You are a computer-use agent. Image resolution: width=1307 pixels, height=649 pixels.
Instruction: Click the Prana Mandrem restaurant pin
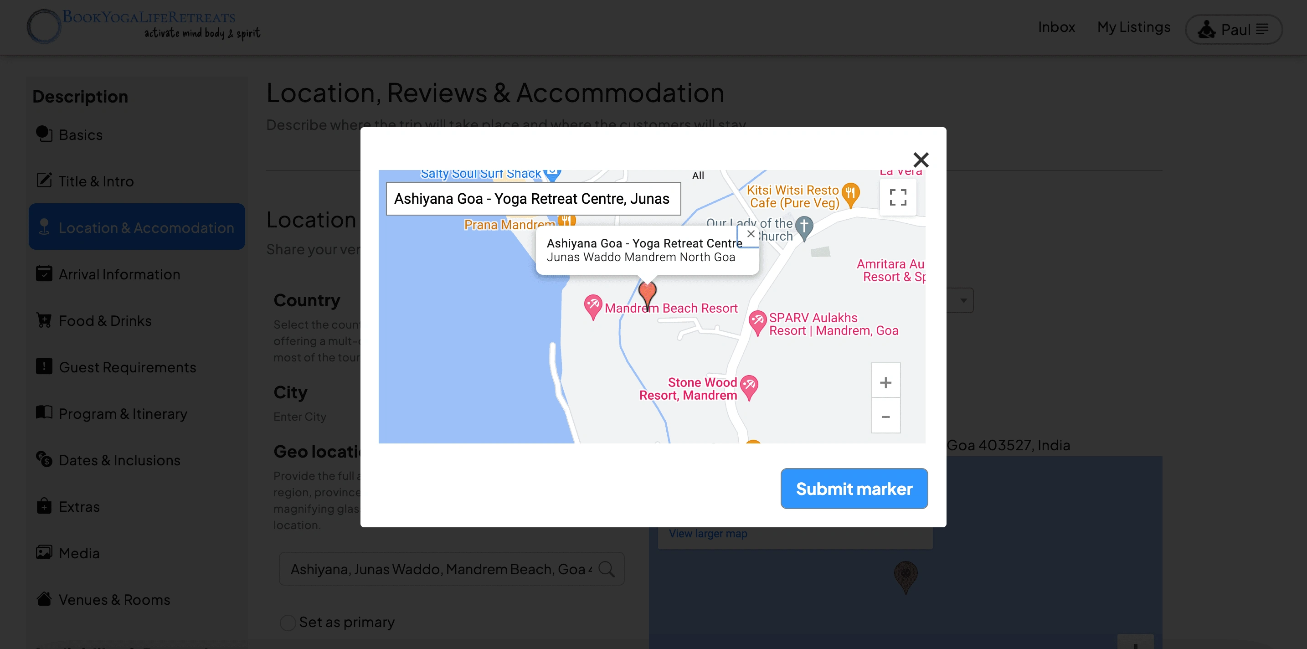(x=566, y=221)
